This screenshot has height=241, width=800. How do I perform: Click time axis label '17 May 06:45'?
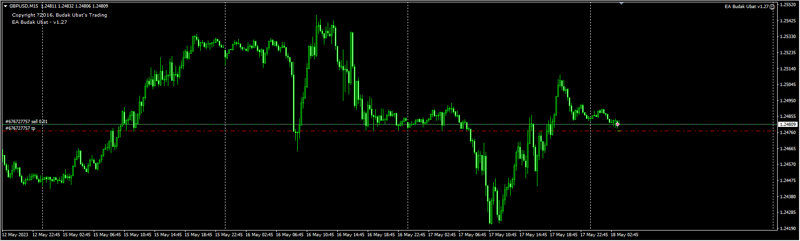point(472,235)
